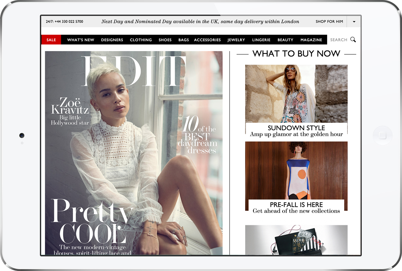Viewport: 402px width, 271px height.
Task: Click the Pre-Fall Is Here headline
Action: tap(296, 205)
